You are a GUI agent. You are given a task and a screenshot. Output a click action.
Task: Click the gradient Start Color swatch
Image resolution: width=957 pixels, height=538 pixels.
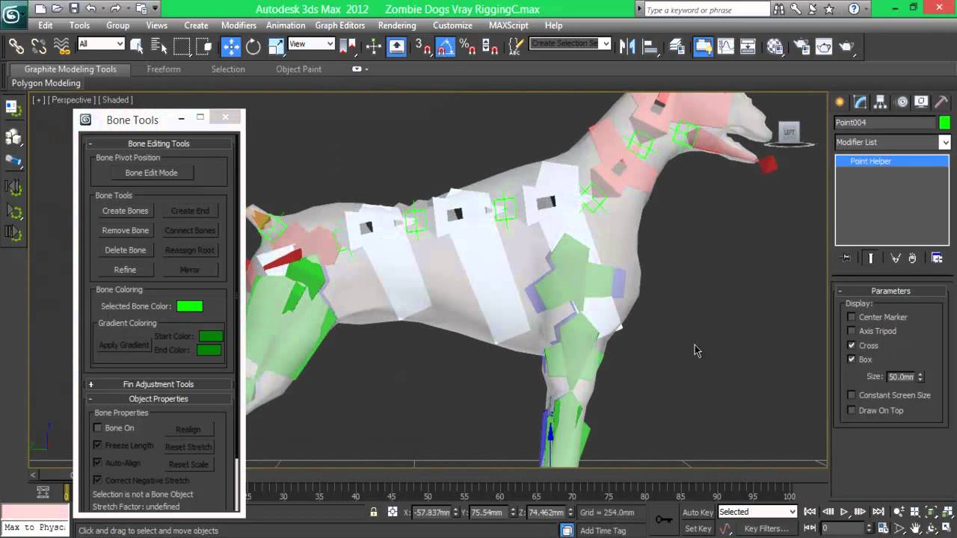[209, 336]
